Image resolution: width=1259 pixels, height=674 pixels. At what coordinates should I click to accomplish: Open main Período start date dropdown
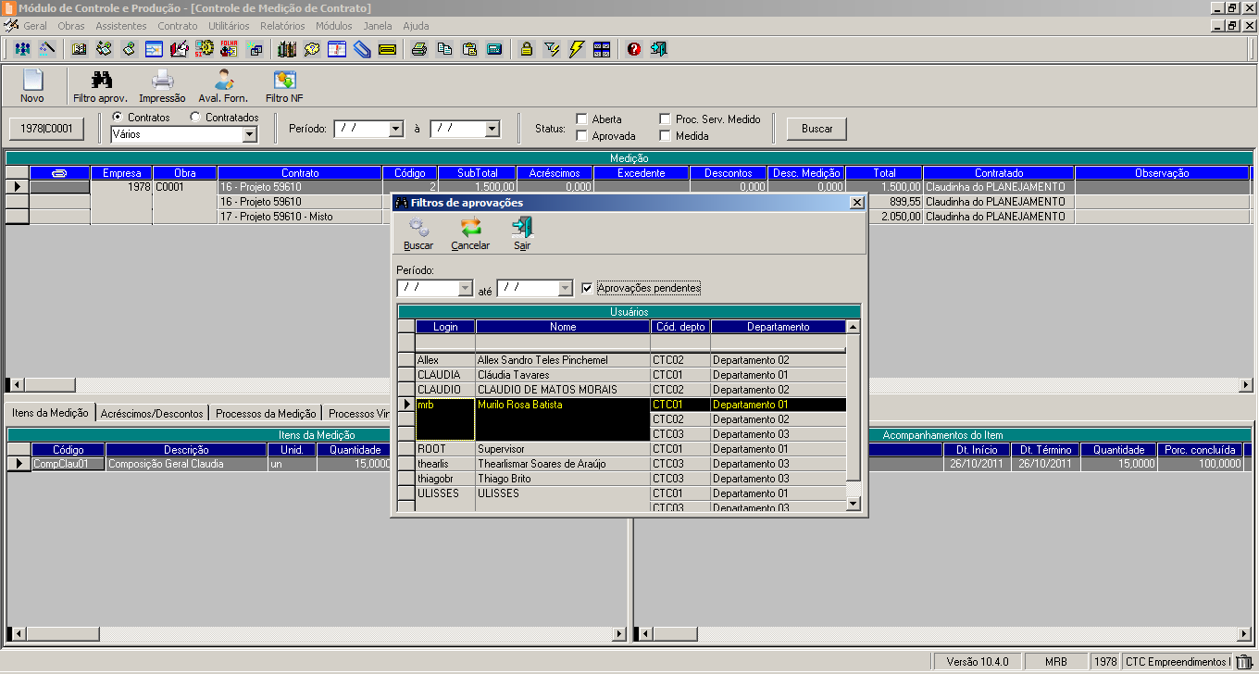point(396,129)
